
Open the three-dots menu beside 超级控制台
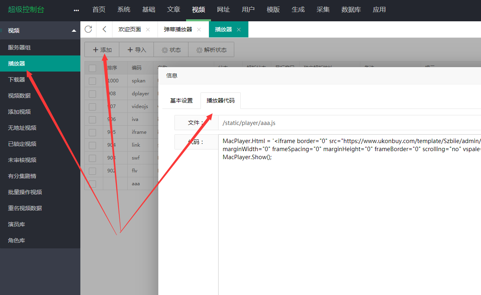(76, 10)
